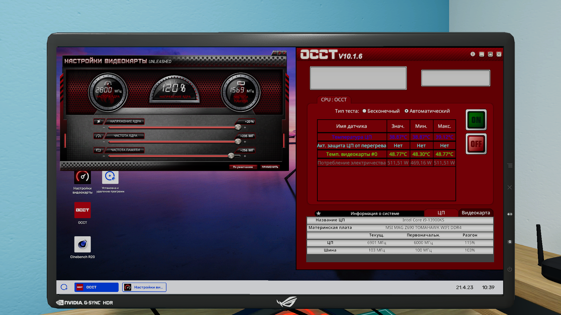Open the CPU : OCCT tab
The image size is (561, 315).
tap(334, 100)
